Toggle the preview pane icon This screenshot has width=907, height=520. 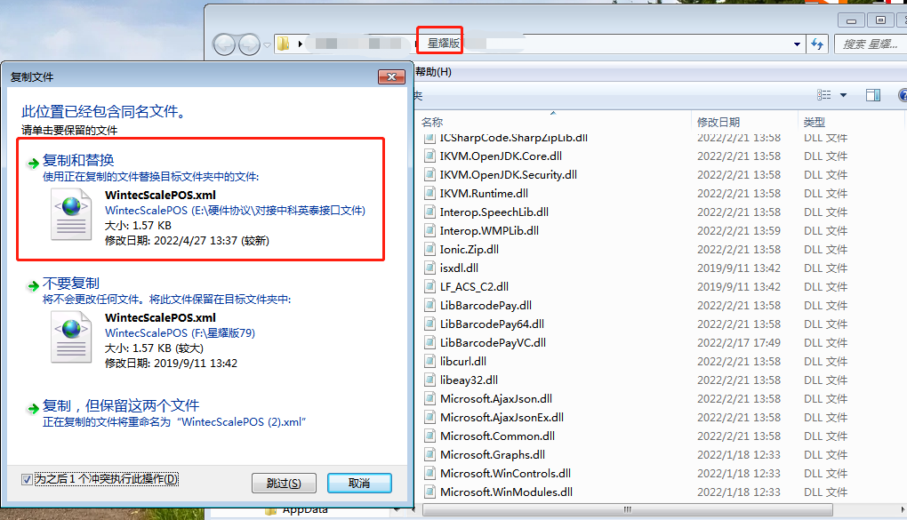pos(873,95)
